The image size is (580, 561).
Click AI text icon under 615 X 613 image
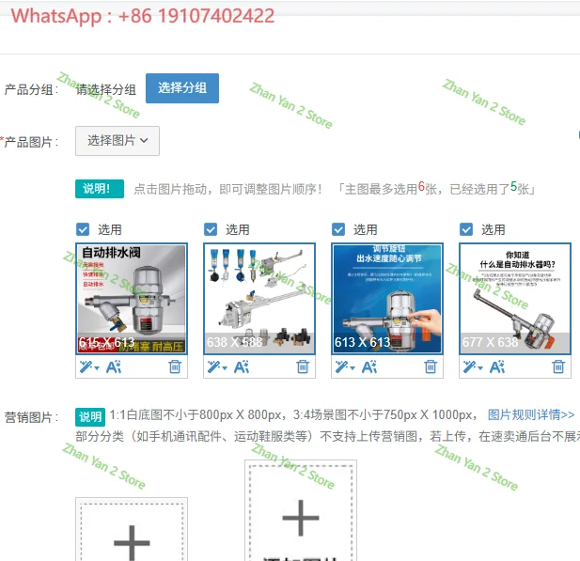click(114, 366)
